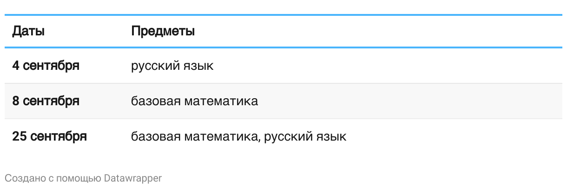Image resolution: width=567 pixels, height=189 pixels.
Task: Click the базовая математика, русский язык cell
Action: pos(238,137)
